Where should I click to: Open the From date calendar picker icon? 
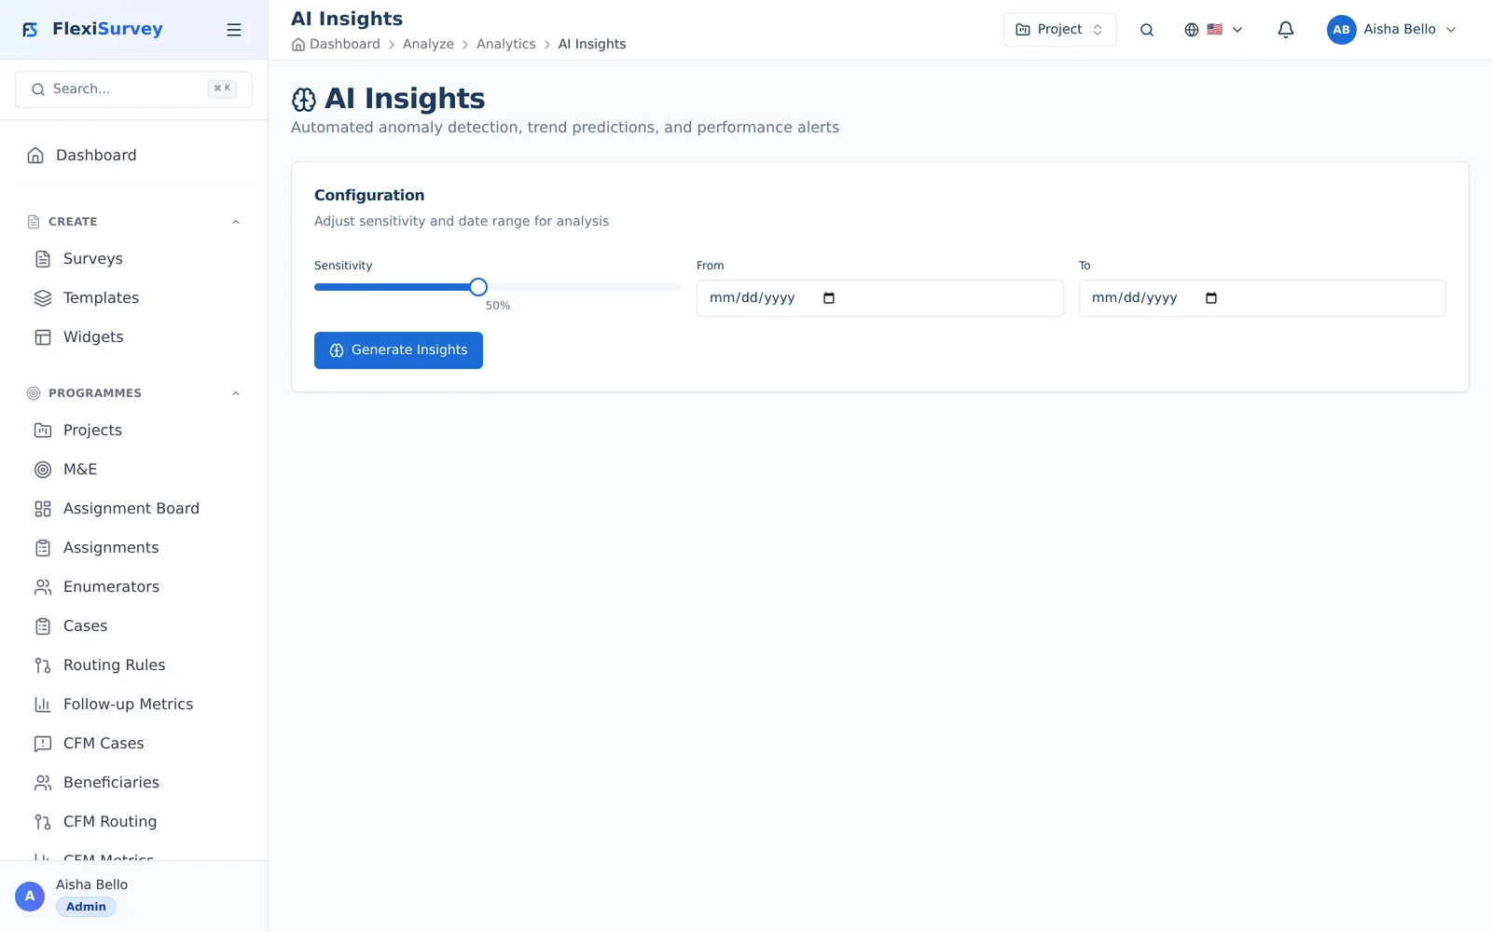829,298
